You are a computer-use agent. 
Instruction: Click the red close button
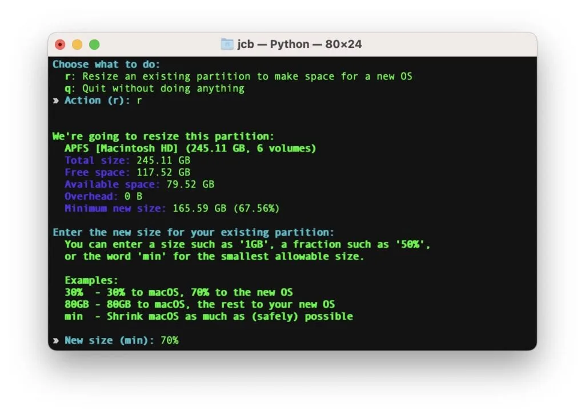pyautogui.click(x=61, y=44)
